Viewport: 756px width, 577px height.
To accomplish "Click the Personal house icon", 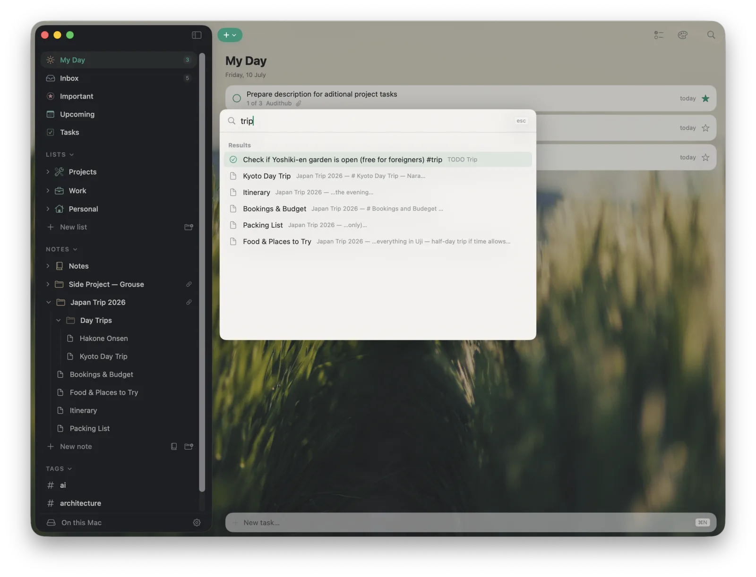I will click(59, 209).
